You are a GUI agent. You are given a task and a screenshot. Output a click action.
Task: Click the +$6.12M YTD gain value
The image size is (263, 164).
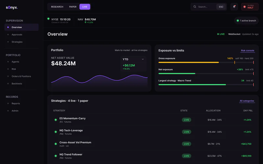point(129,65)
